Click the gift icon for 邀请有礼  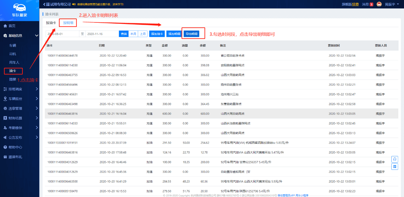pyautogui.click(x=5, y=157)
